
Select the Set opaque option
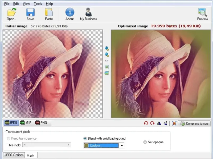point(145,142)
